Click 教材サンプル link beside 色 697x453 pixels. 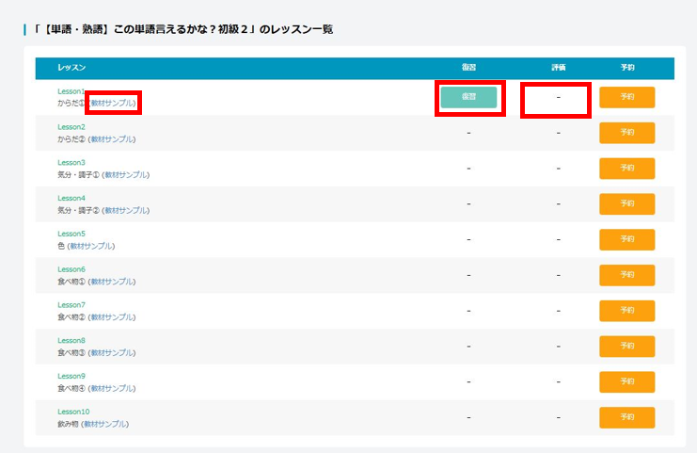point(91,246)
